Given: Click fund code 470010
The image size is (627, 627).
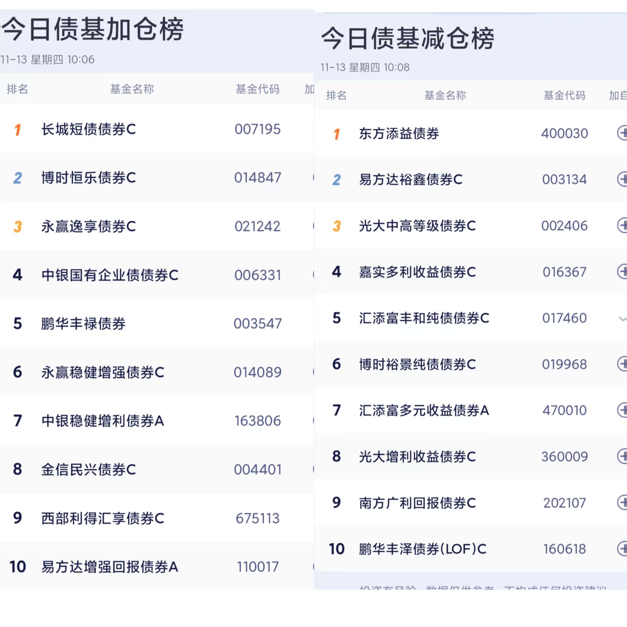Looking at the screenshot, I should (564, 410).
